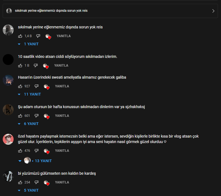The width and height of the screenshot is (221, 196).
Task: Reply via YANITLA on 10 saatlik comment
Action: [x=61, y=66]
